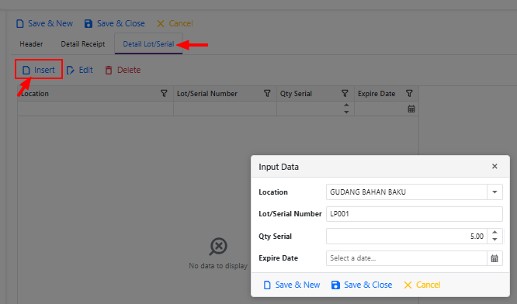Click the Edit button
This screenshot has height=304, width=517.
point(80,70)
